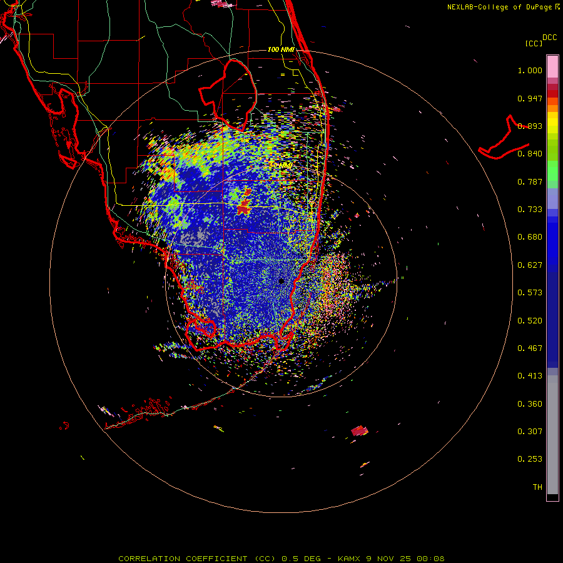This screenshot has height=563, width=563.
Task: Pick the pink top segment of color bar
Action: [552, 66]
